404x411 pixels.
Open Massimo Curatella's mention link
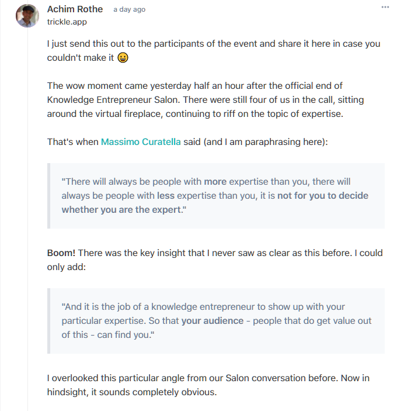[x=141, y=141]
